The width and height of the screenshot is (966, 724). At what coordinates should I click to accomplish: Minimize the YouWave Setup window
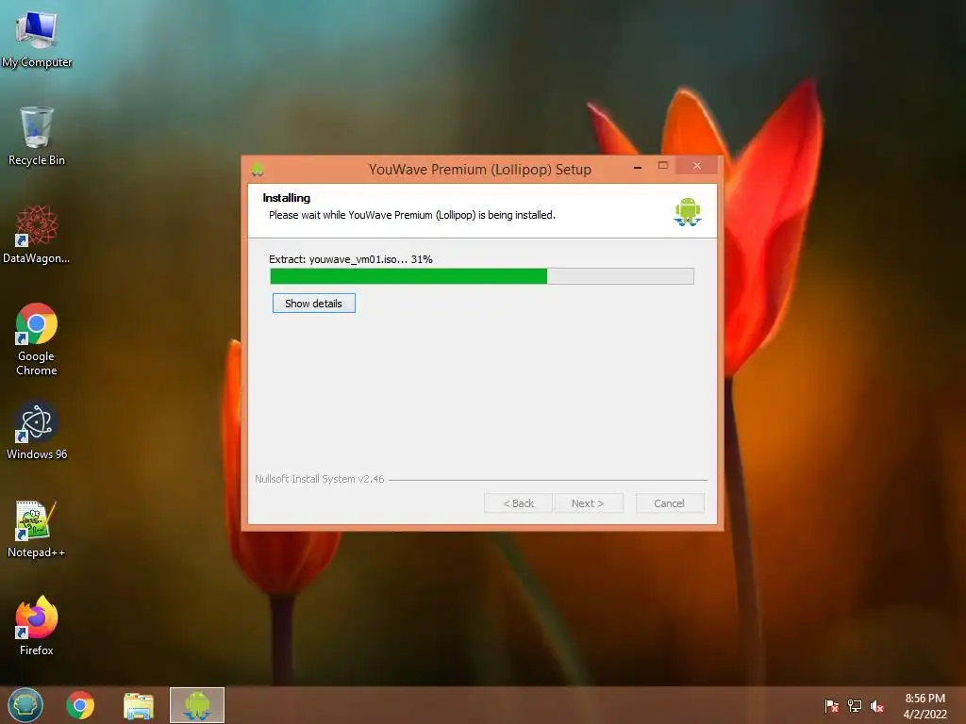pos(638,166)
